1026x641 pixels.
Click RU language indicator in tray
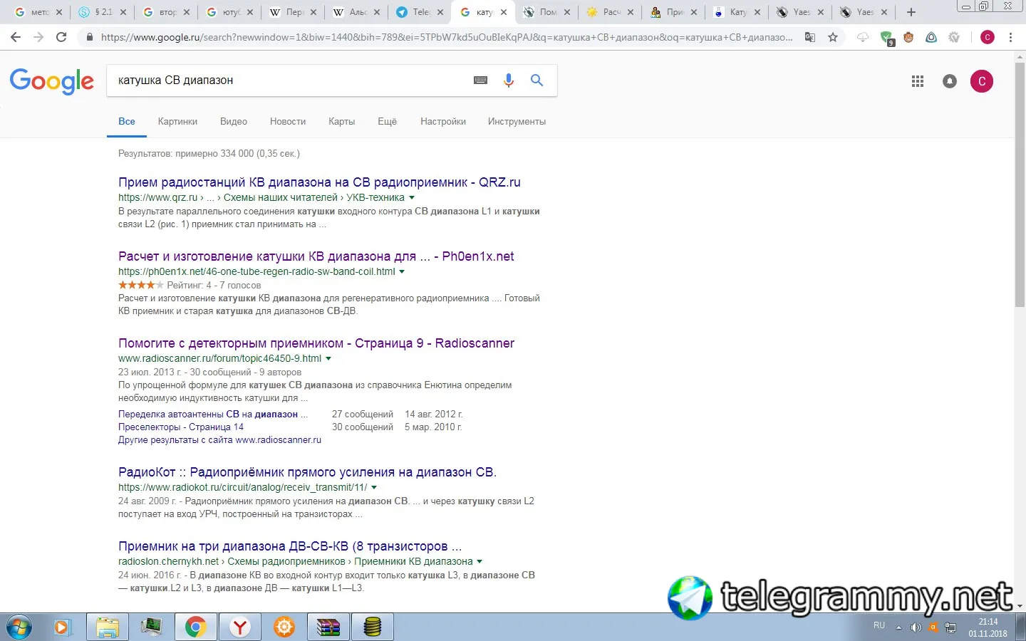coord(879,625)
